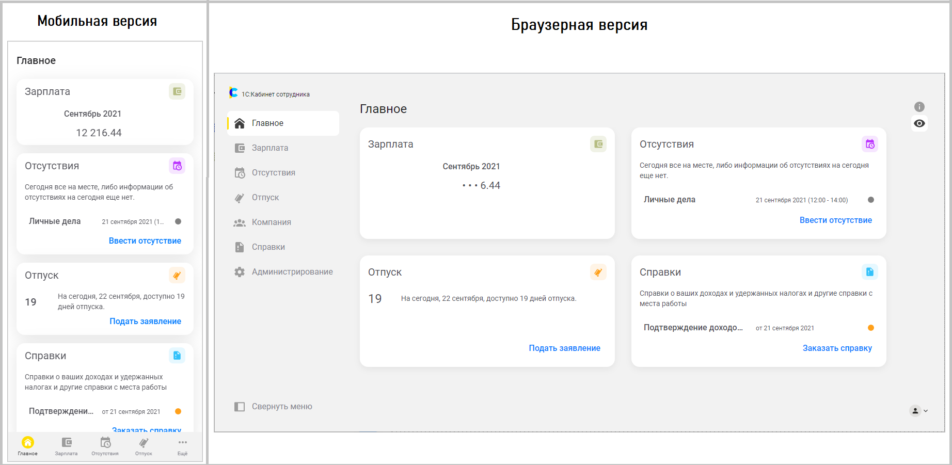Toggle the eye icon to show salary amount

tap(919, 123)
